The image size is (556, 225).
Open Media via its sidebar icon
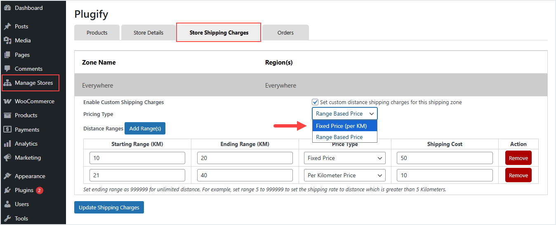tap(7, 40)
